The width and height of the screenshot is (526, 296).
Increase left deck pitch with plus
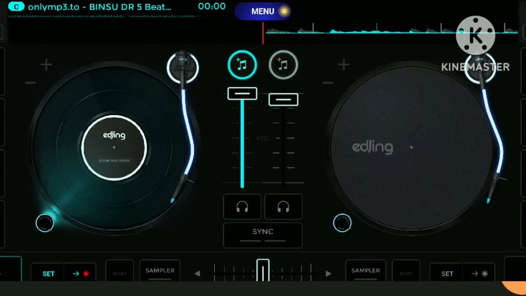coord(46,65)
